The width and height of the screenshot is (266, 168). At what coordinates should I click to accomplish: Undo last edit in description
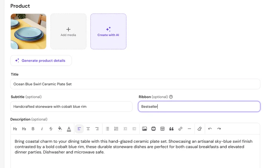point(210,129)
